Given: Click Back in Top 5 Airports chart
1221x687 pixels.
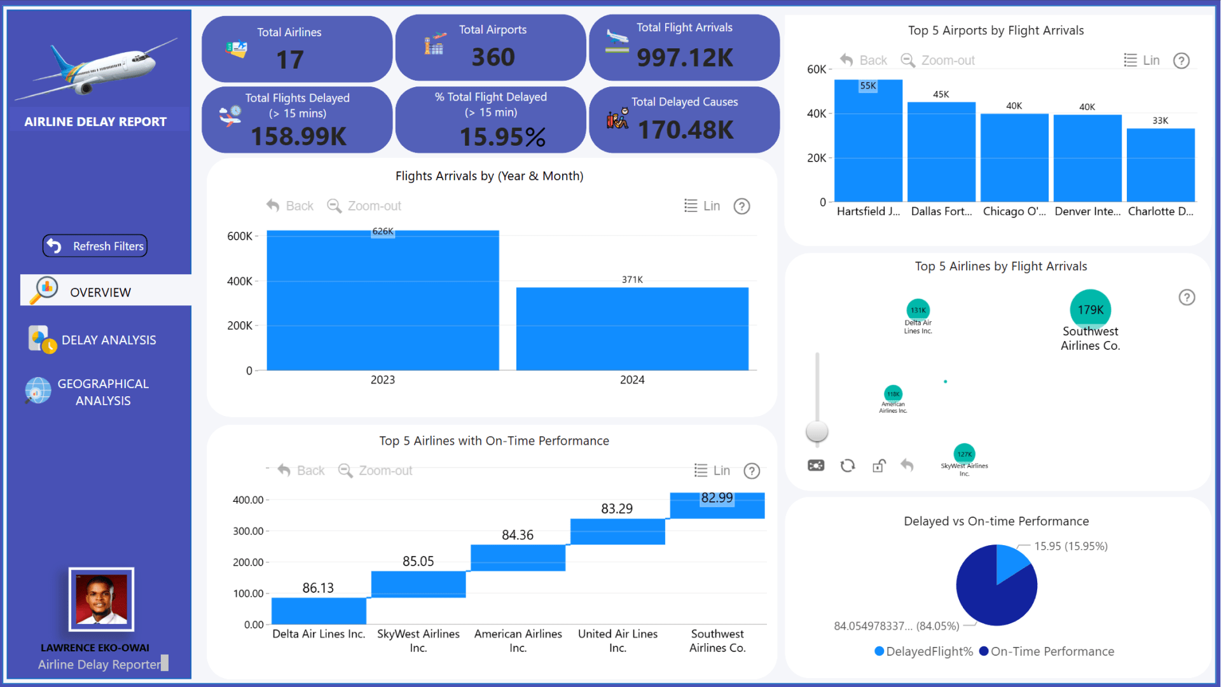Looking at the screenshot, I should click(864, 60).
